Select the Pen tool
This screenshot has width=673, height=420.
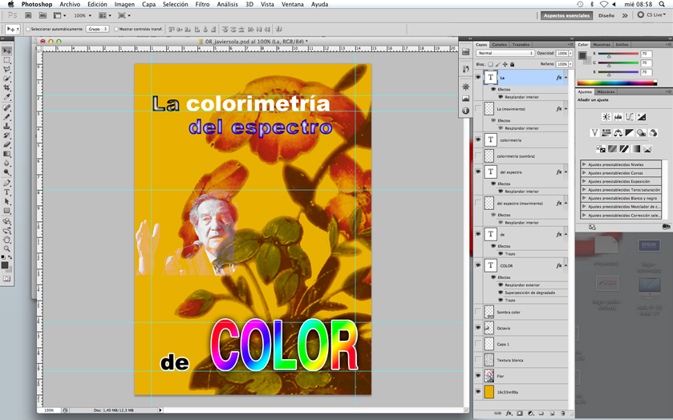click(x=7, y=184)
